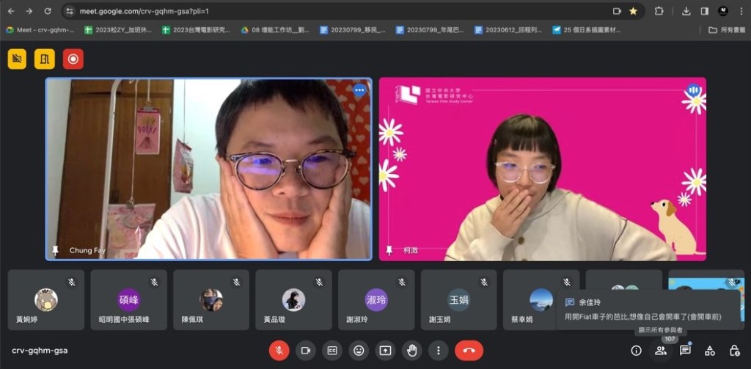Open the in-call chat panel
The image size is (751, 369).
point(685,351)
